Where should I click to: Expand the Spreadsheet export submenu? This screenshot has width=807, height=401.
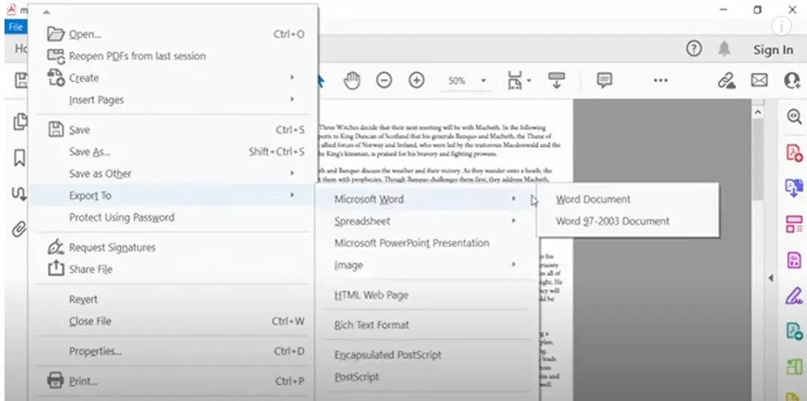pos(513,221)
